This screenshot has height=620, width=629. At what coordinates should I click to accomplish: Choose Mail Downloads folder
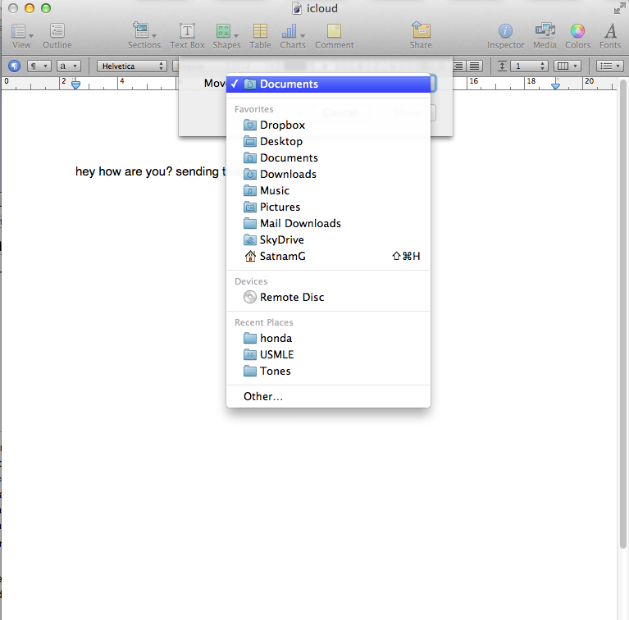[328, 223]
